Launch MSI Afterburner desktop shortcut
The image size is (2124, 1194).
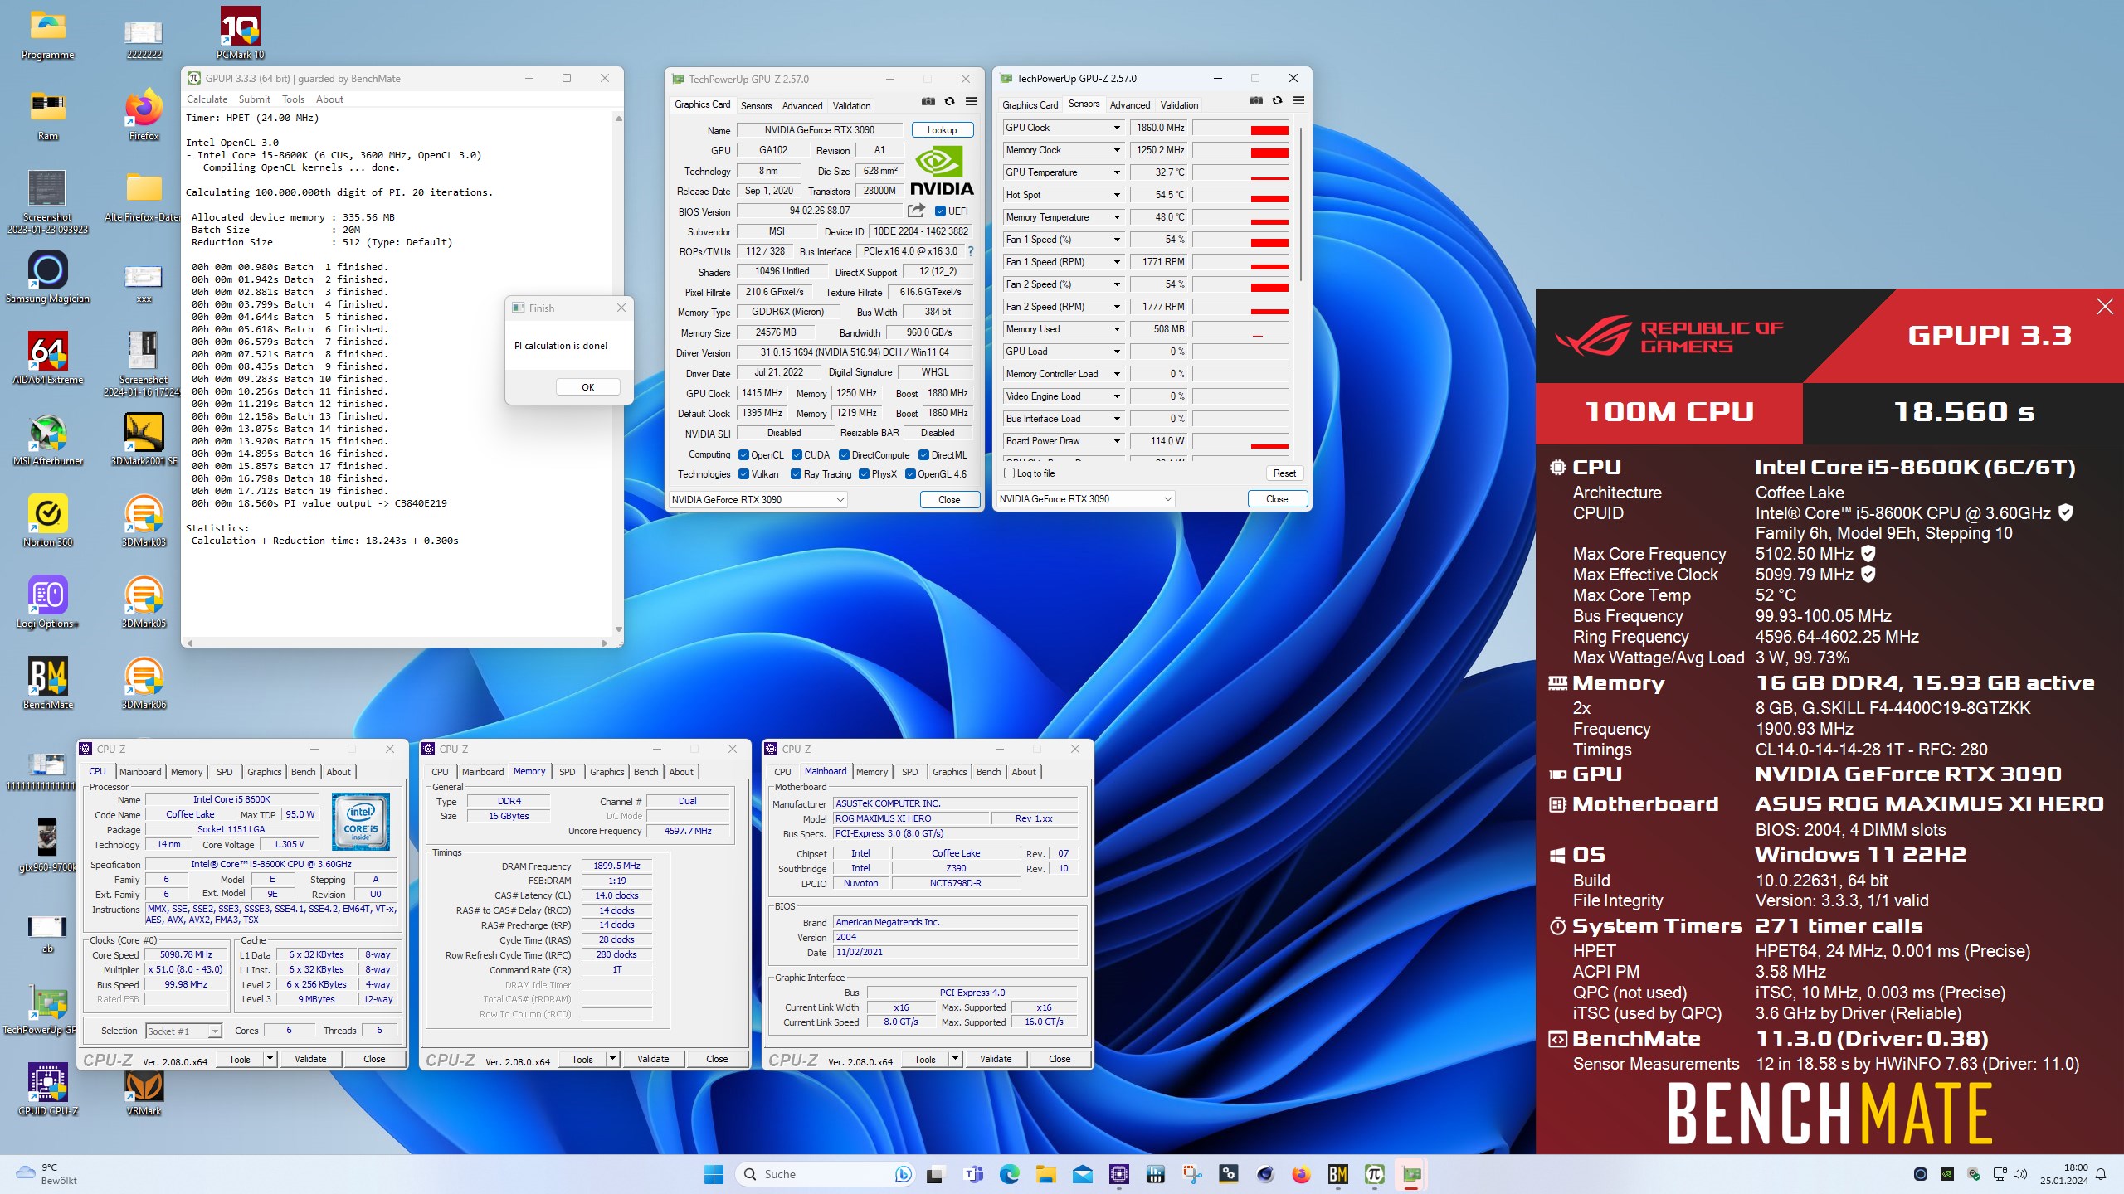[x=47, y=439]
